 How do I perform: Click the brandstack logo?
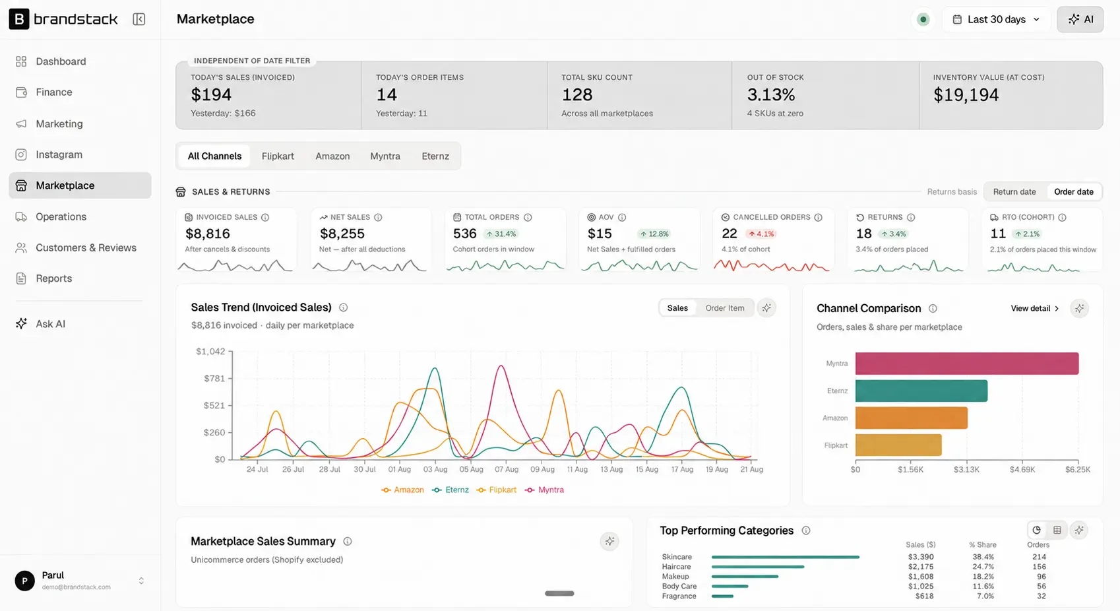click(x=63, y=19)
